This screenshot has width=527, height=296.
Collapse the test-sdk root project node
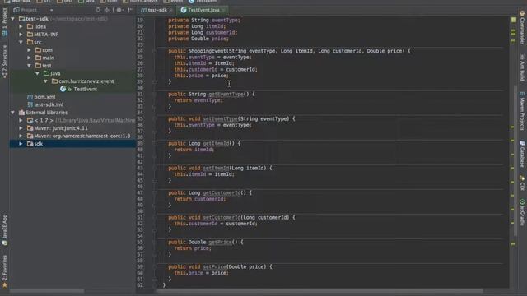13,19
